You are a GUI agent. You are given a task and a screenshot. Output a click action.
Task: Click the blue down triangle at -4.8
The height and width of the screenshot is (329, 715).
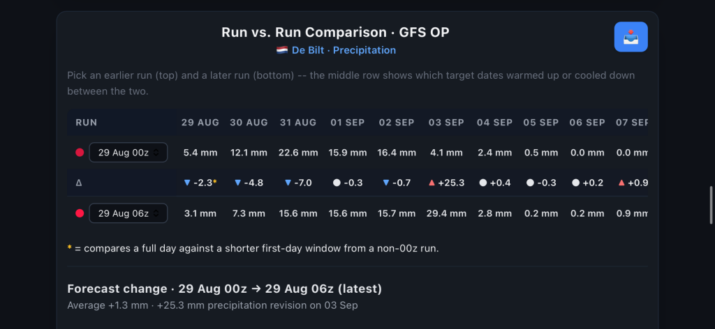coord(237,183)
